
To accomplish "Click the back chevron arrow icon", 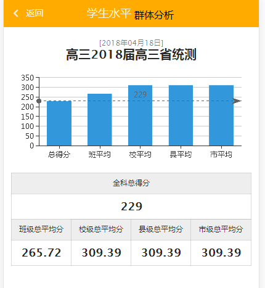I will click(x=16, y=14).
